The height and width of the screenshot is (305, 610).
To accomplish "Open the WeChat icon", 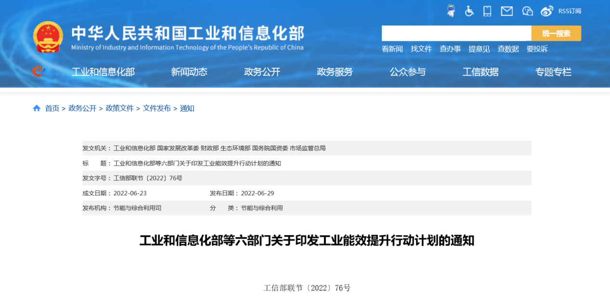I will tap(528, 11).
